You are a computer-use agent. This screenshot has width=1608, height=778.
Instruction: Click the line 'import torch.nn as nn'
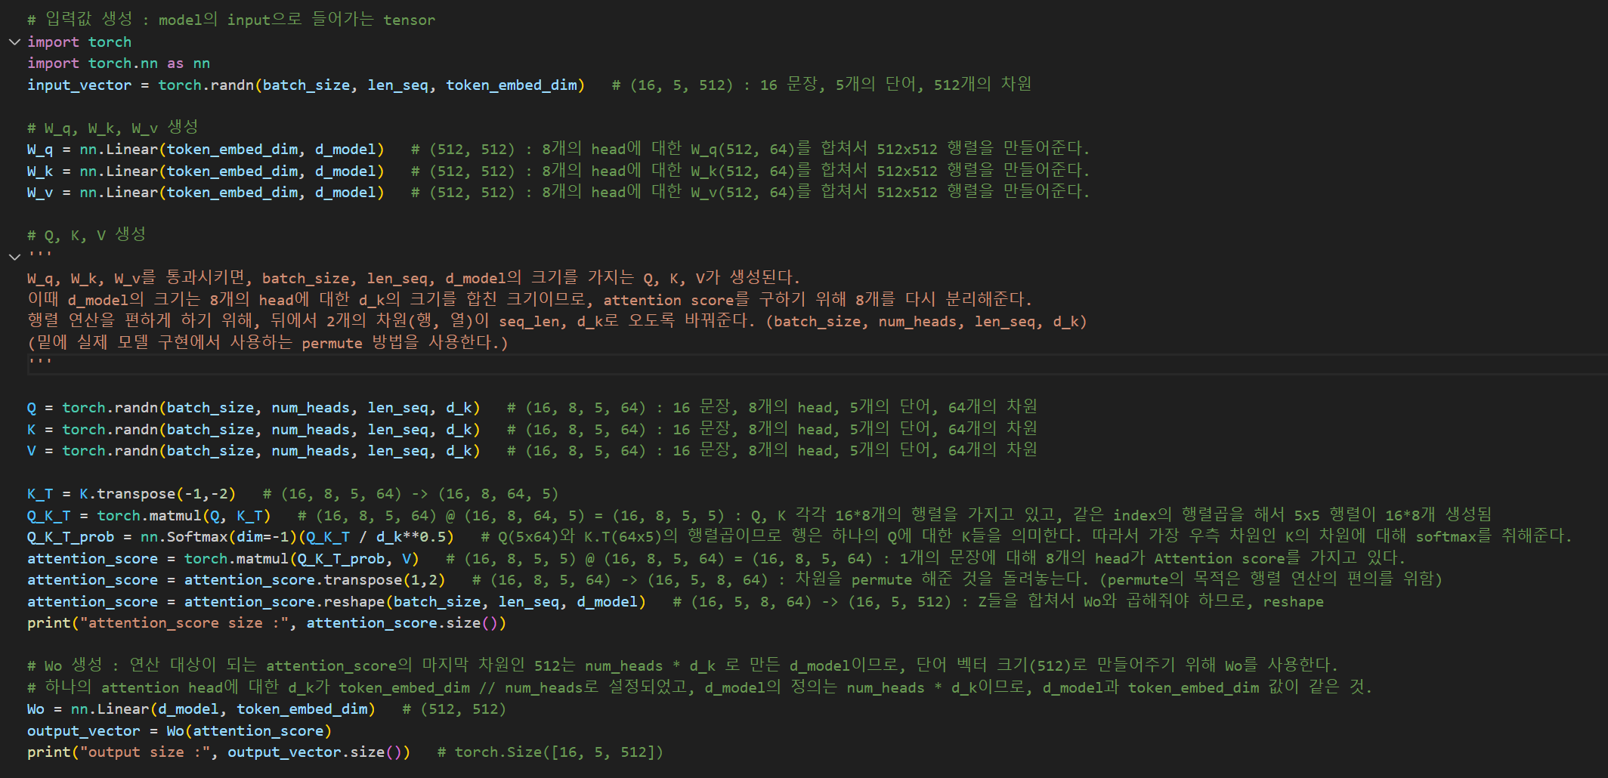pyautogui.click(x=119, y=63)
